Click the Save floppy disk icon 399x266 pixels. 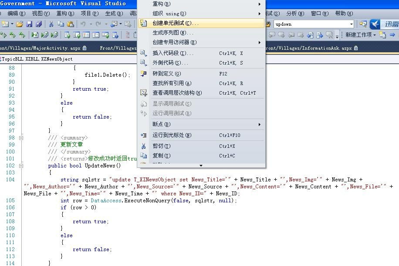pos(29,24)
